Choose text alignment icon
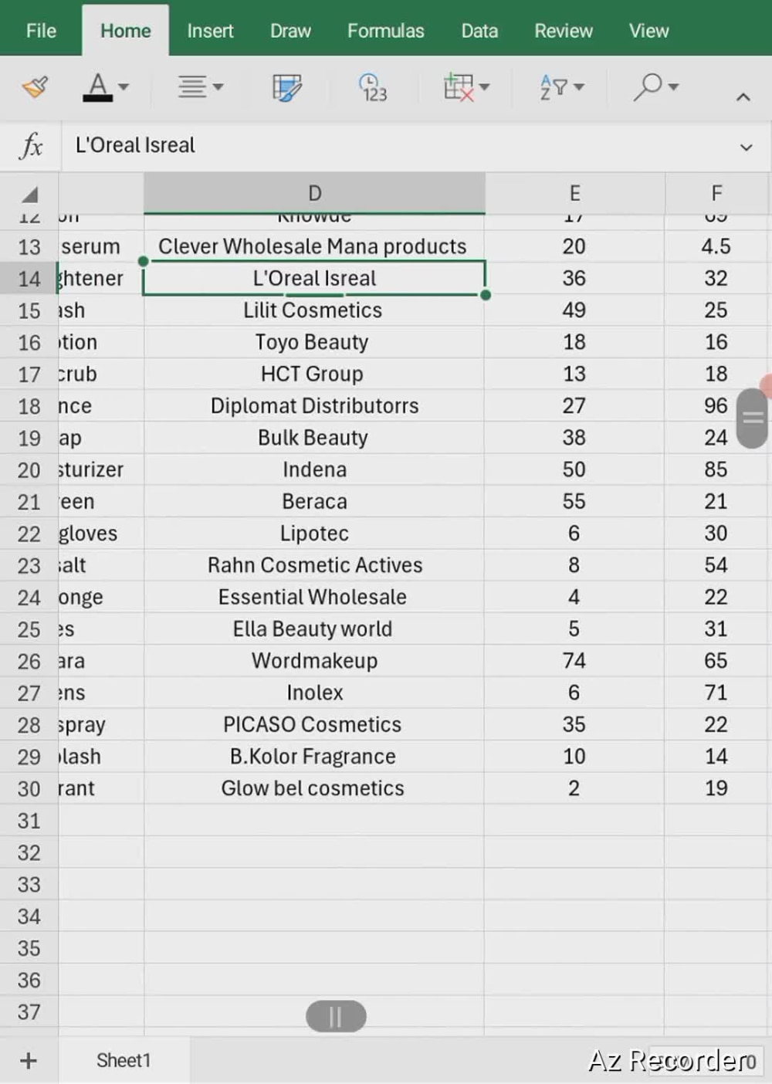 coord(192,87)
